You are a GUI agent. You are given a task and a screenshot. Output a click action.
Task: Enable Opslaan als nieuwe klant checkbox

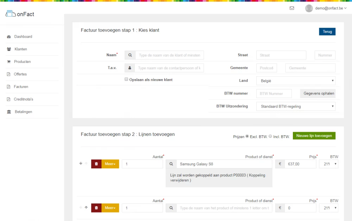click(x=126, y=79)
